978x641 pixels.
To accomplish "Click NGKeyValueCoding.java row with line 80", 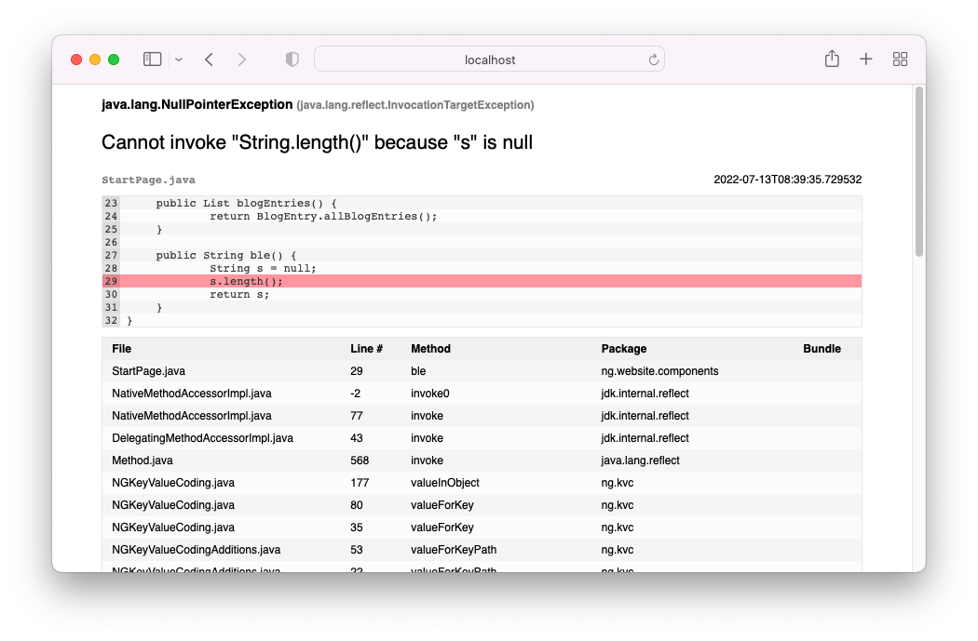I will point(482,505).
